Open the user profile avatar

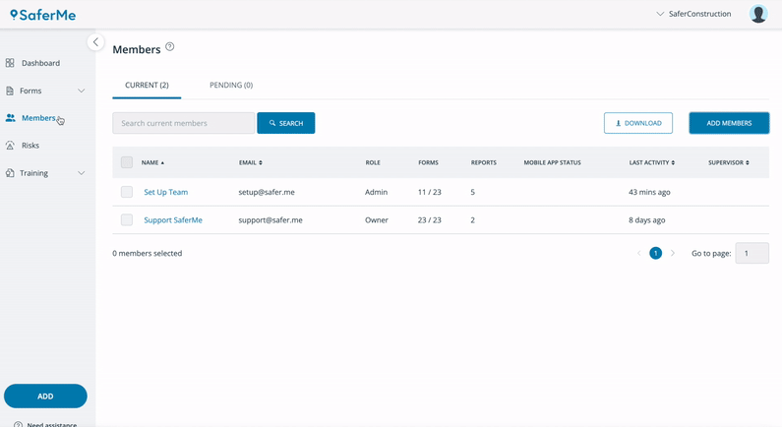pyautogui.click(x=758, y=14)
